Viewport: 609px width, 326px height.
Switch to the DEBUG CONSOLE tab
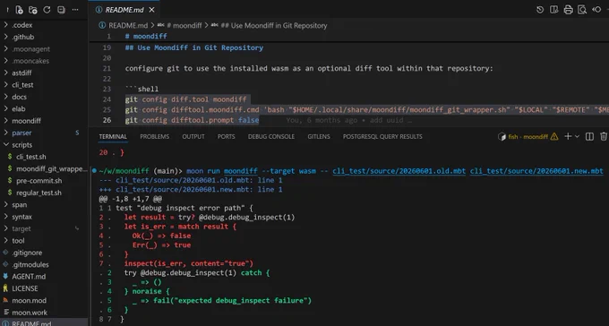coord(271,137)
